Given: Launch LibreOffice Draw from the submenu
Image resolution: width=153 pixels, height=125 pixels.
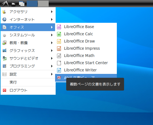Looking at the screenshot, I should [x=86, y=41].
